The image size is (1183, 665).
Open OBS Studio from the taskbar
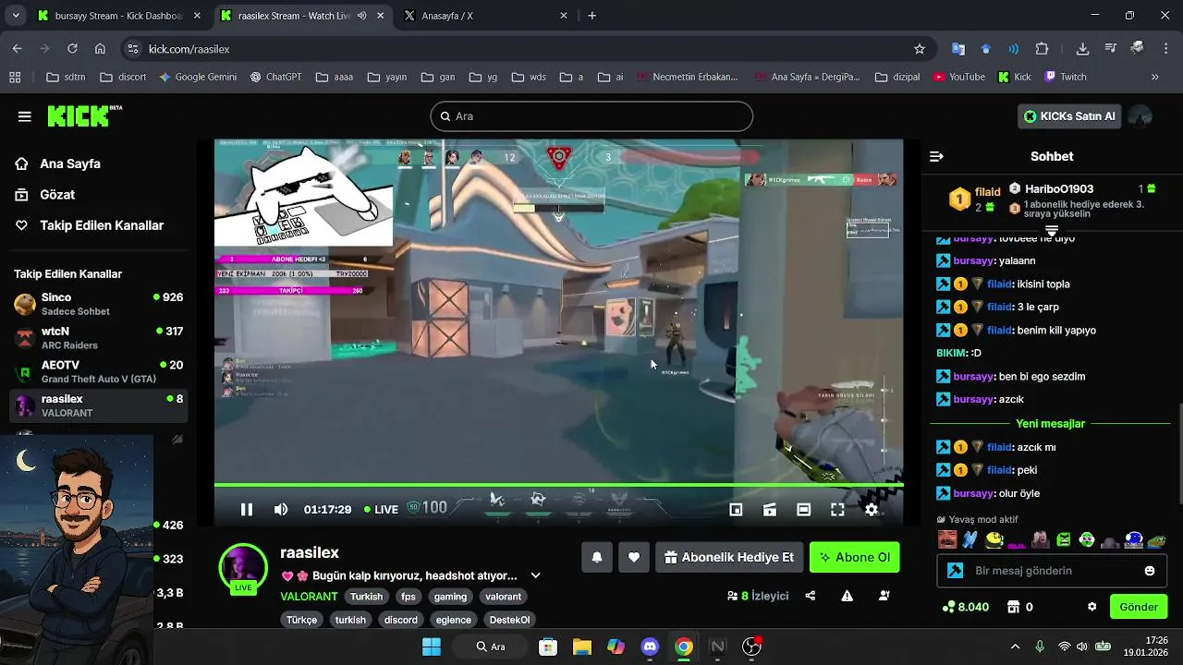pyautogui.click(x=752, y=647)
